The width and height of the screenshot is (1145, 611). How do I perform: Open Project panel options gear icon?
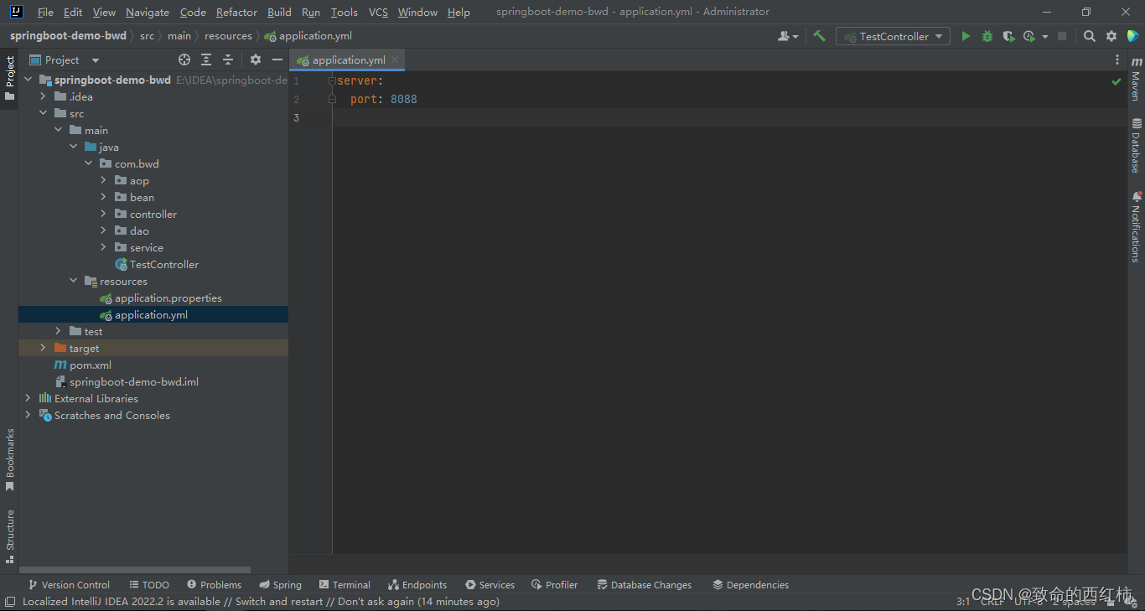[256, 60]
